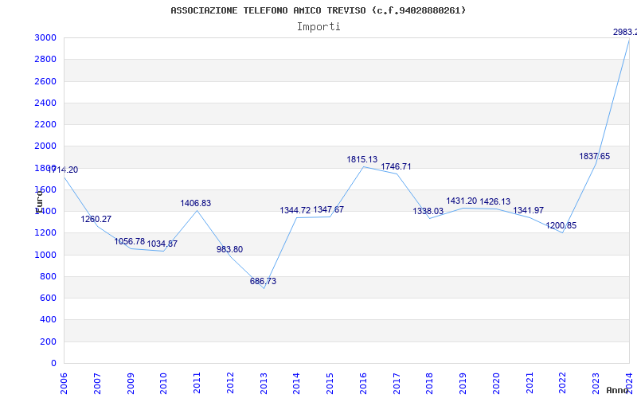Click x-axis year 2012
This screenshot has height=398, width=637.
click(230, 384)
